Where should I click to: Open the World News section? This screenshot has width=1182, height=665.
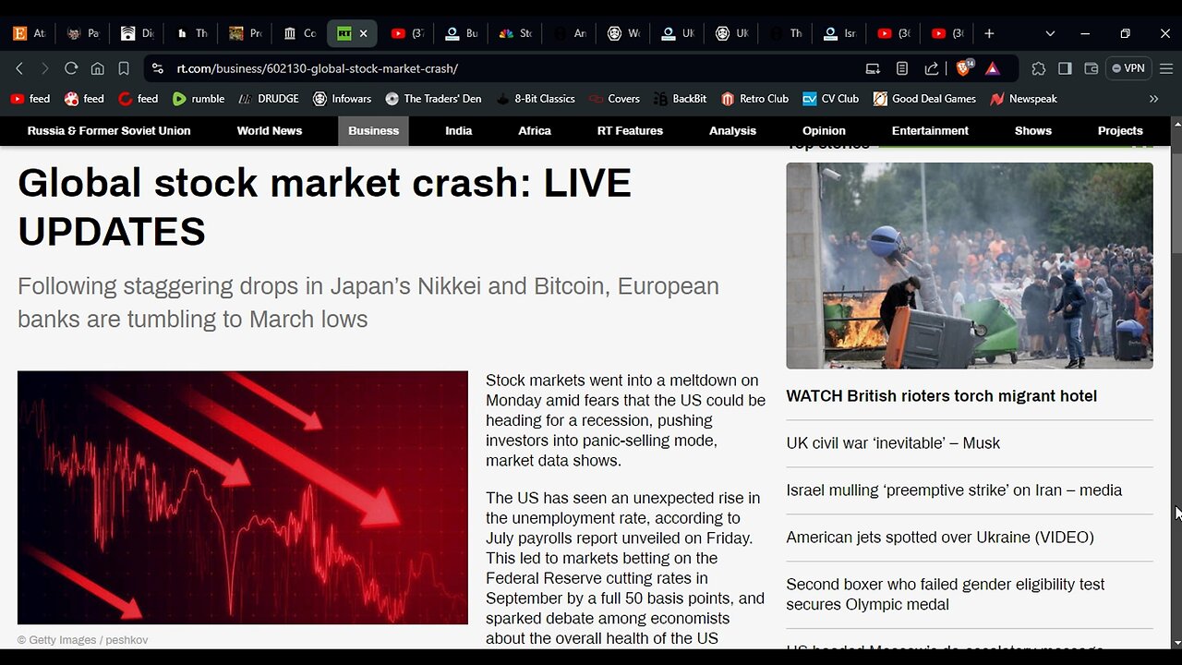pos(270,131)
